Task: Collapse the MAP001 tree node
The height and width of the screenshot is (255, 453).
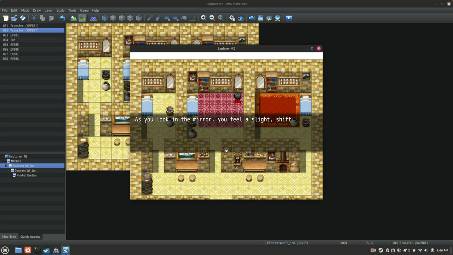Action: pyautogui.click(x=4, y=161)
